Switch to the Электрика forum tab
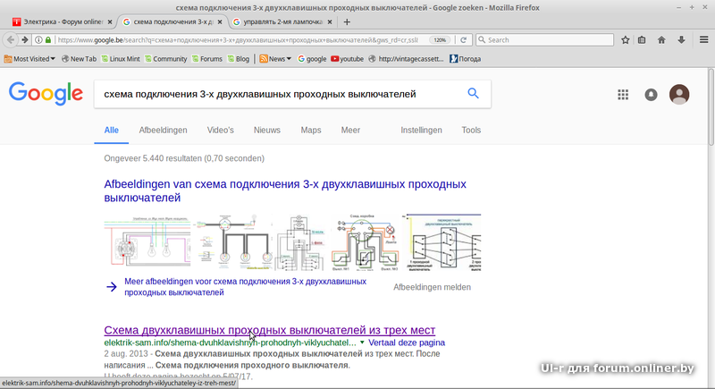Screen dimensions: 715x389 (58, 21)
